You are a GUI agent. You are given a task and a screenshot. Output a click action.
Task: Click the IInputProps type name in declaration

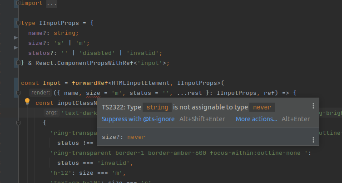59,23
